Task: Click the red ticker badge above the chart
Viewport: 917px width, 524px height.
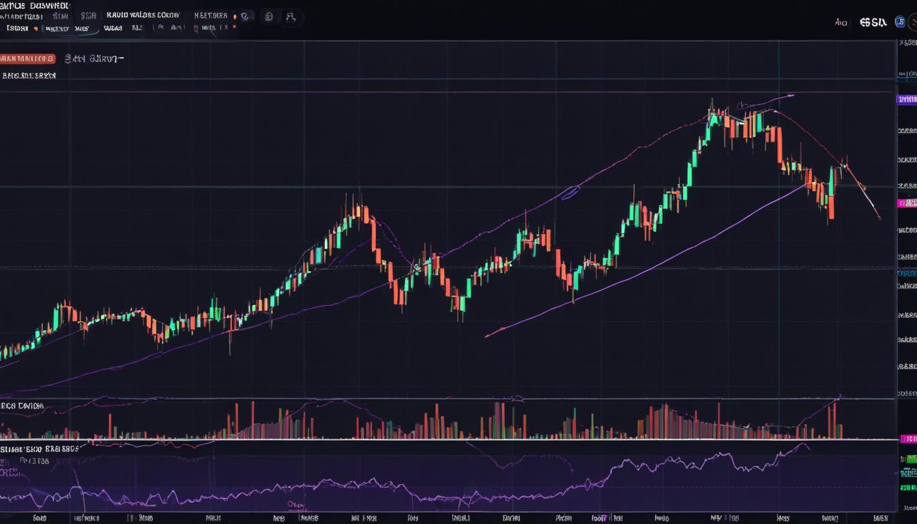Action: point(27,59)
